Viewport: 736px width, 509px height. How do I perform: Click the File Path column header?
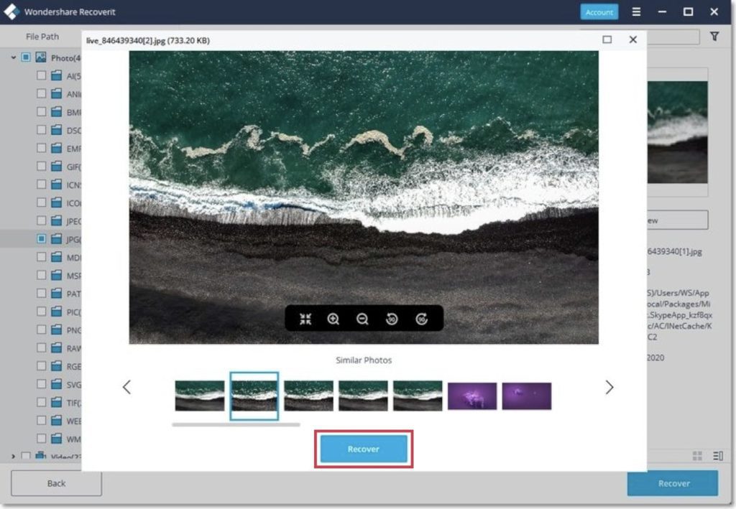click(x=42, y=37)
